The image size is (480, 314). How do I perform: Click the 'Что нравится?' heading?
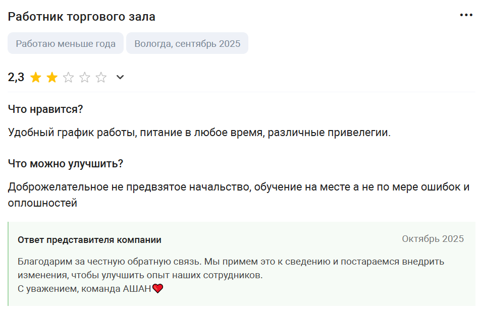[45, 109]
